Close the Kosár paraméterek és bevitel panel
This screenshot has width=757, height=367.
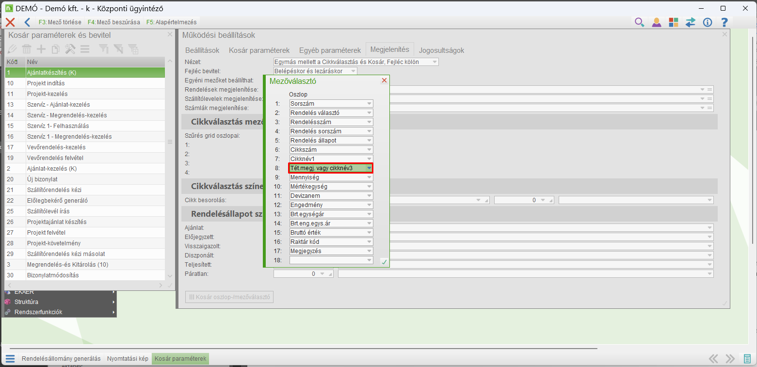(x=170, y=34)
